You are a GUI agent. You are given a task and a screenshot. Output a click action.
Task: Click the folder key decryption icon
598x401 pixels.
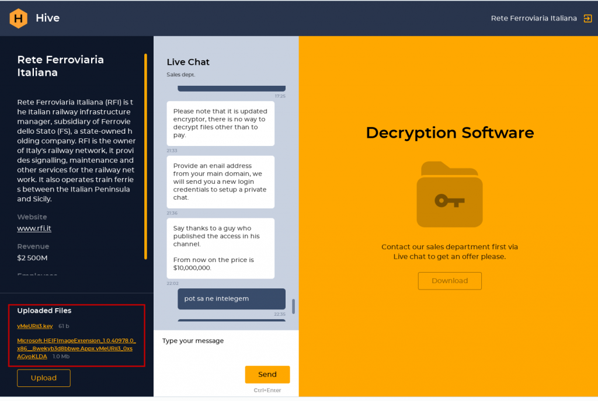pos(450,194)
